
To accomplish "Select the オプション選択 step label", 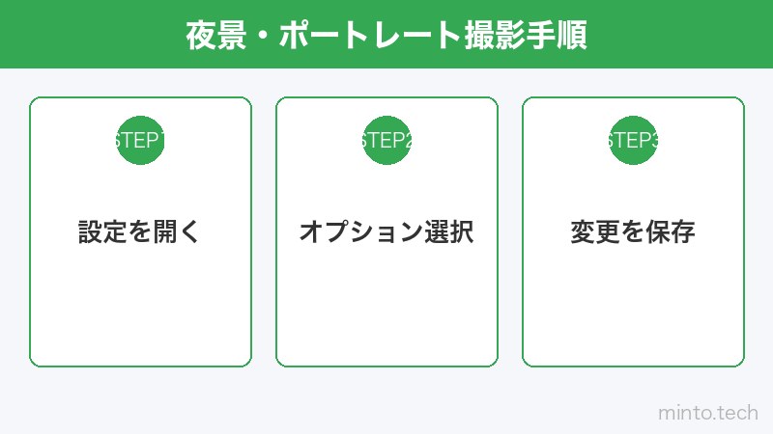I will click(x=386, y=232).
